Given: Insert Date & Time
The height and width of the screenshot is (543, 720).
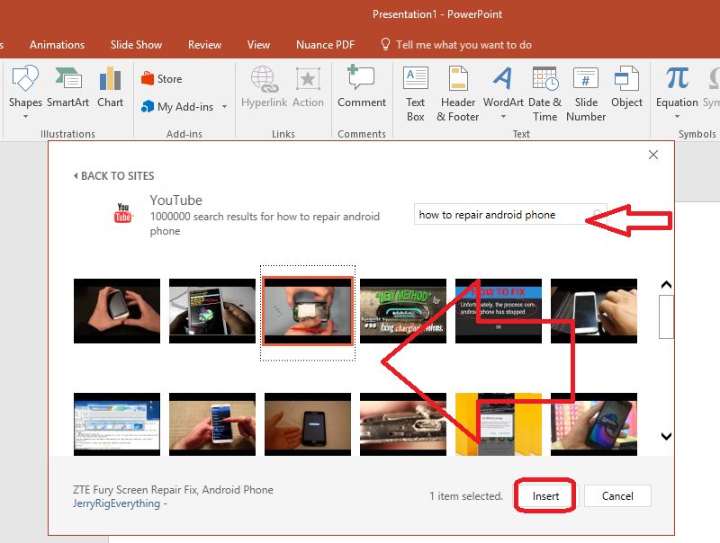Looking at the screenshot, I should 545,93.
